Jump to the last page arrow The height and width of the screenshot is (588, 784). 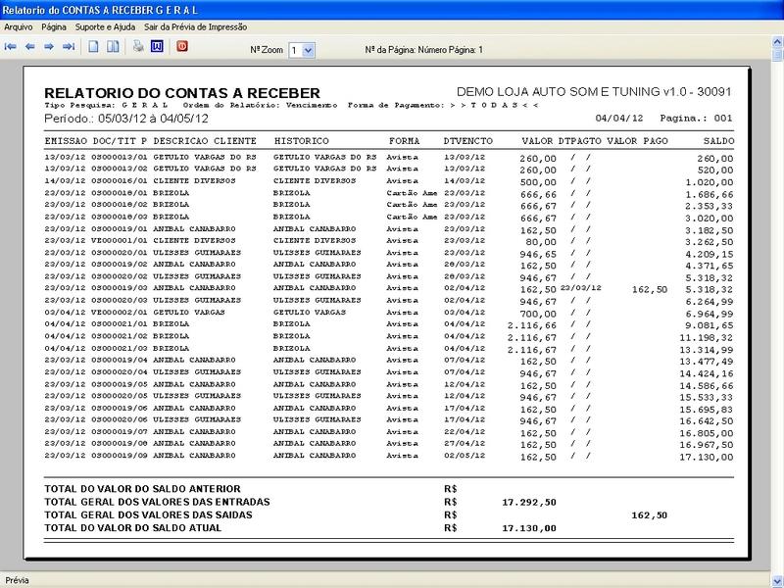pos(69,46)
